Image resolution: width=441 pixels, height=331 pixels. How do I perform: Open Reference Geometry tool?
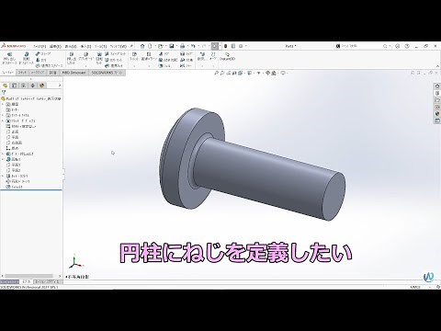click(x=201, y=56)
